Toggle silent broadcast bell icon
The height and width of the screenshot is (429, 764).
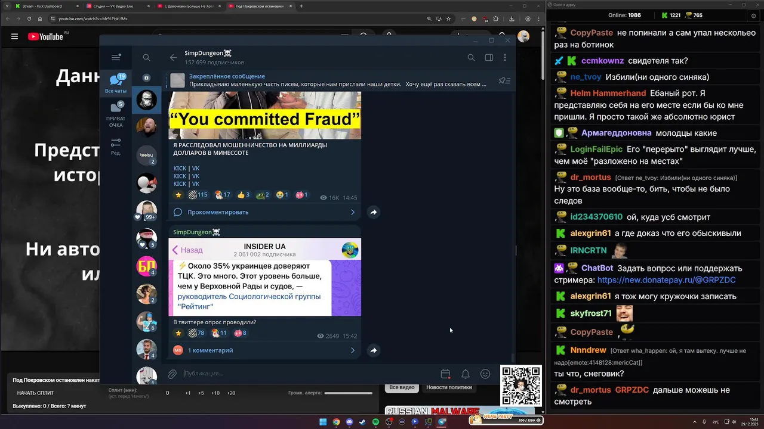466,374
